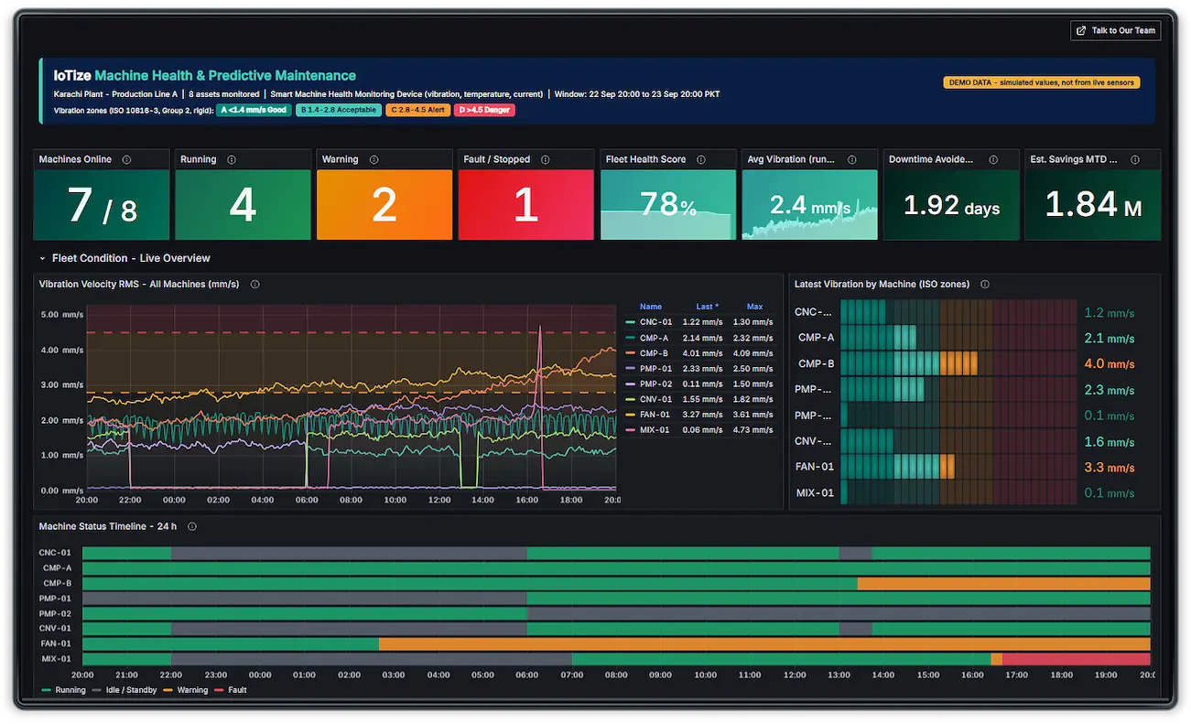Open Latest Vibration by Machine info icon

[x=984, y=285]
